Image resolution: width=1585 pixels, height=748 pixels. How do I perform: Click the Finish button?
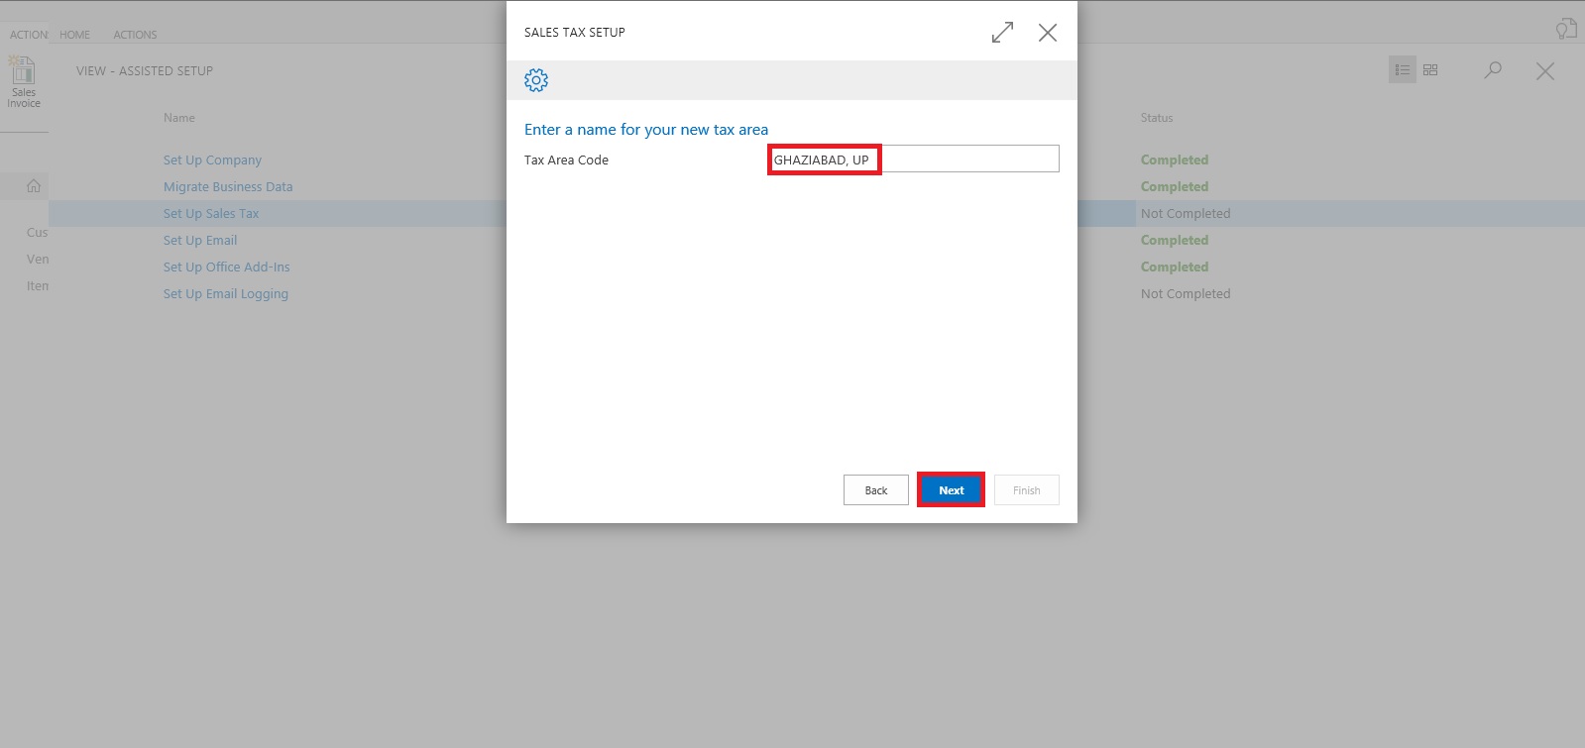pyautogui.click(x=1026, y=490)
